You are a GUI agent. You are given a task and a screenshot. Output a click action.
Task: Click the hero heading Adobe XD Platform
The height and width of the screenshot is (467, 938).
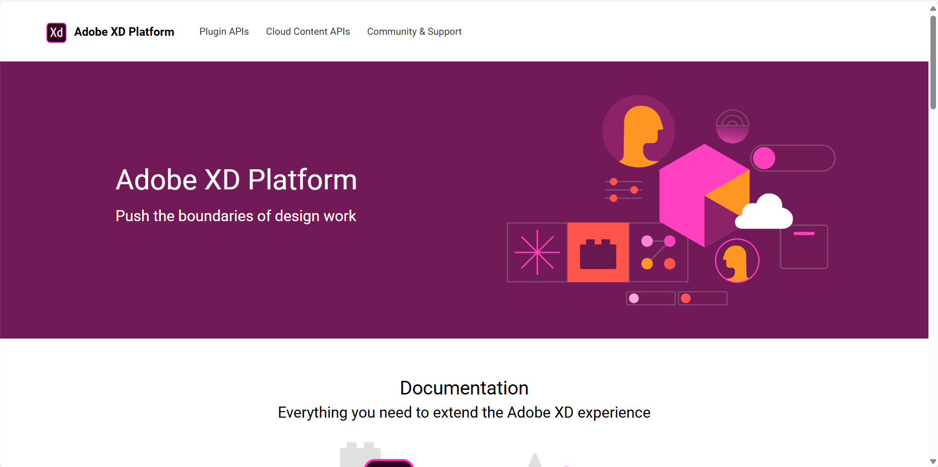[237, 180]
